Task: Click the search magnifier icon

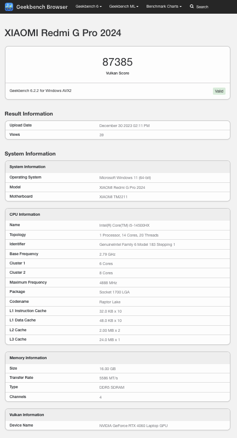Action: [192, 7]
